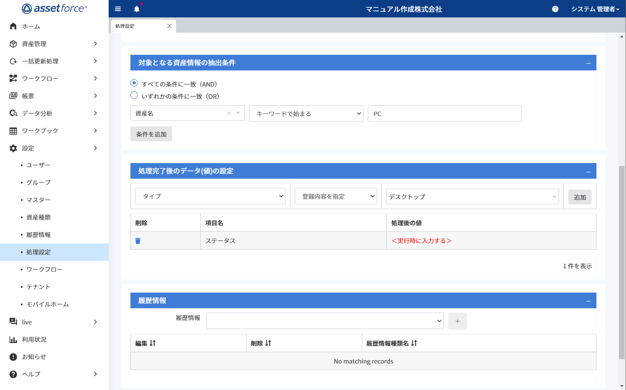Click the ステータス cell text
The width and height of the screenshot is (626, 390).
point(220,240)
